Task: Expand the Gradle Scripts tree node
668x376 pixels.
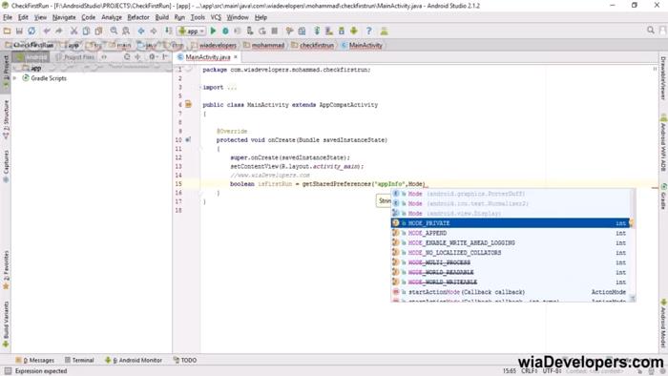Action: (x=14, y=78)
